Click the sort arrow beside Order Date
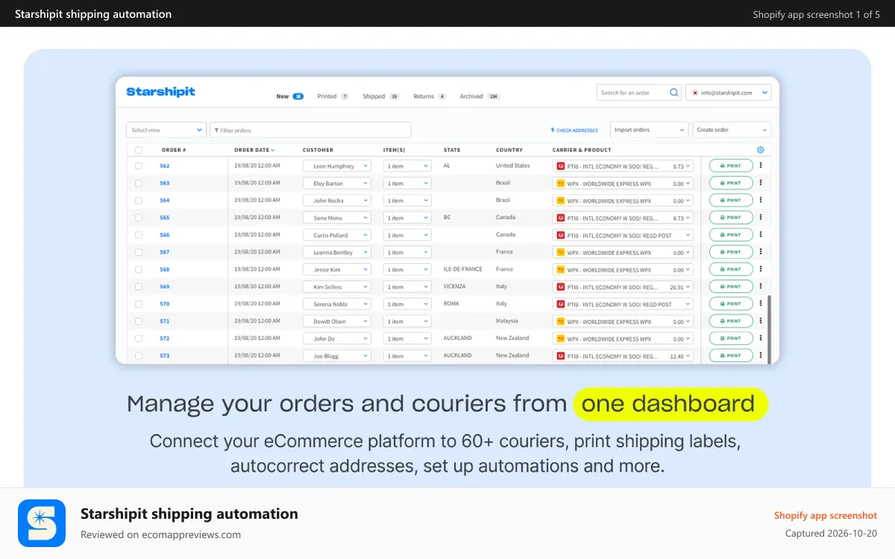The width and height of the screenshot is (895, 559). (273, 151)
